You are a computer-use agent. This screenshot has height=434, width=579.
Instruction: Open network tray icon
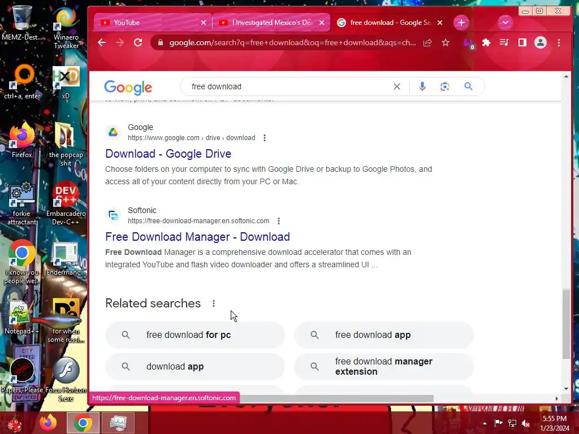512,423
